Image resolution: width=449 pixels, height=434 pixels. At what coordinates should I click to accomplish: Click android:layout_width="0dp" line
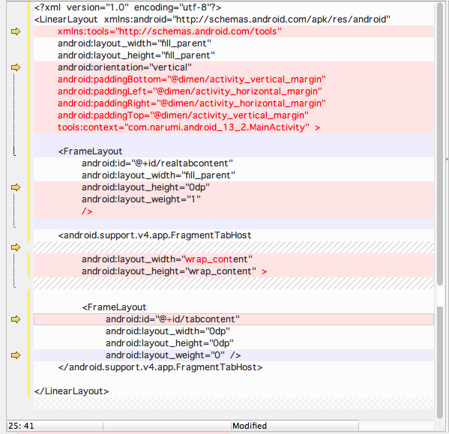coord(168,331)
